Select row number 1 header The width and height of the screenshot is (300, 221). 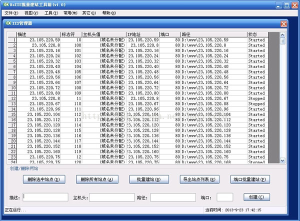point(12,40)
